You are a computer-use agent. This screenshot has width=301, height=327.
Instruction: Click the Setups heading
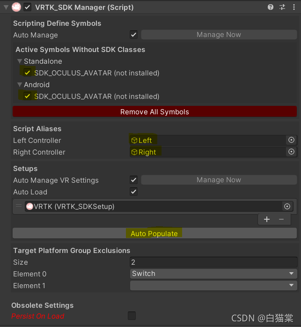click(25, 169)
